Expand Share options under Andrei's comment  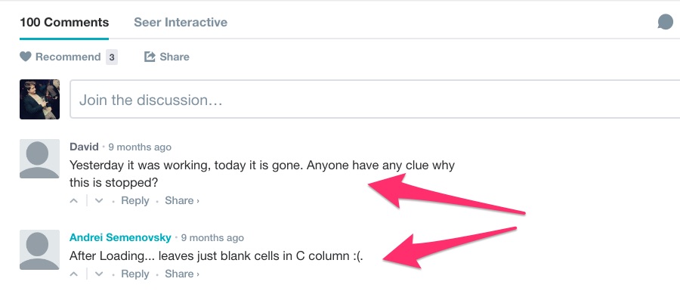(x=181, y=274)
